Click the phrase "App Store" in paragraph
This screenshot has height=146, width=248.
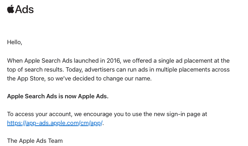tap(31, 78)
